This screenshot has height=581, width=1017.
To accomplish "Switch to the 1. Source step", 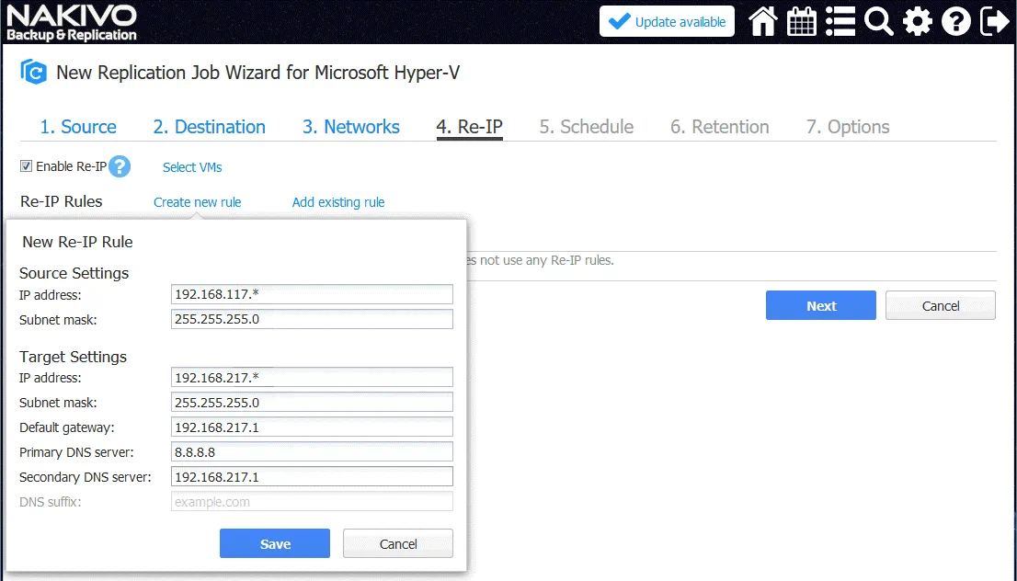I will pyautogui.click(x=77, y=127).
